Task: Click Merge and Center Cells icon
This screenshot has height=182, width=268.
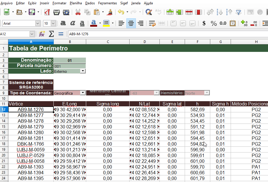Action: click(x=162, y=23)
